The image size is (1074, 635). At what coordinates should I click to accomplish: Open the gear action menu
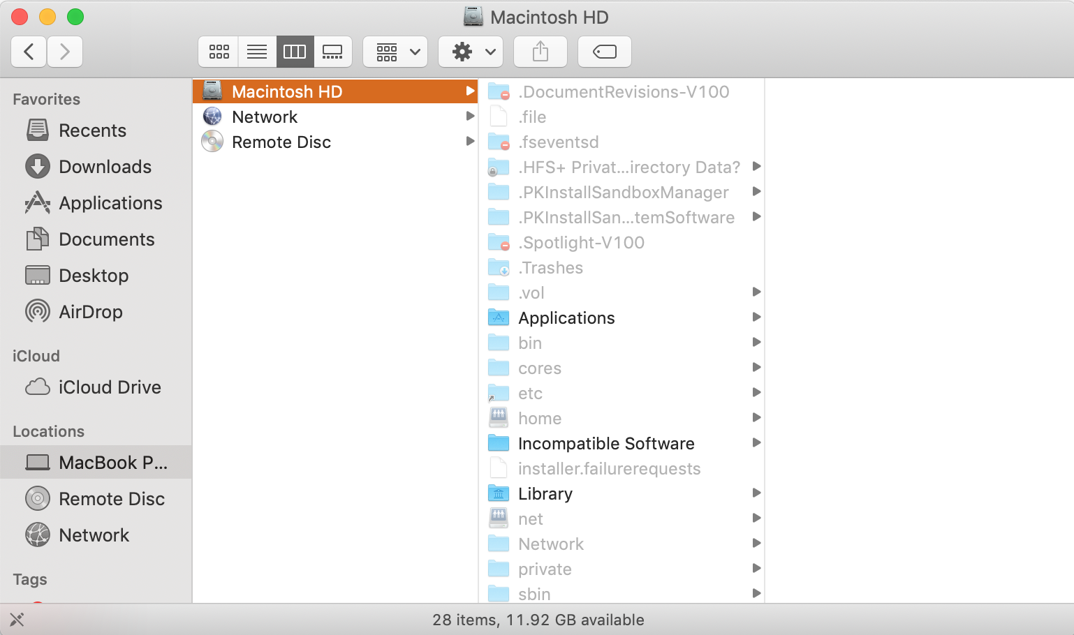(x=470, y=52)
